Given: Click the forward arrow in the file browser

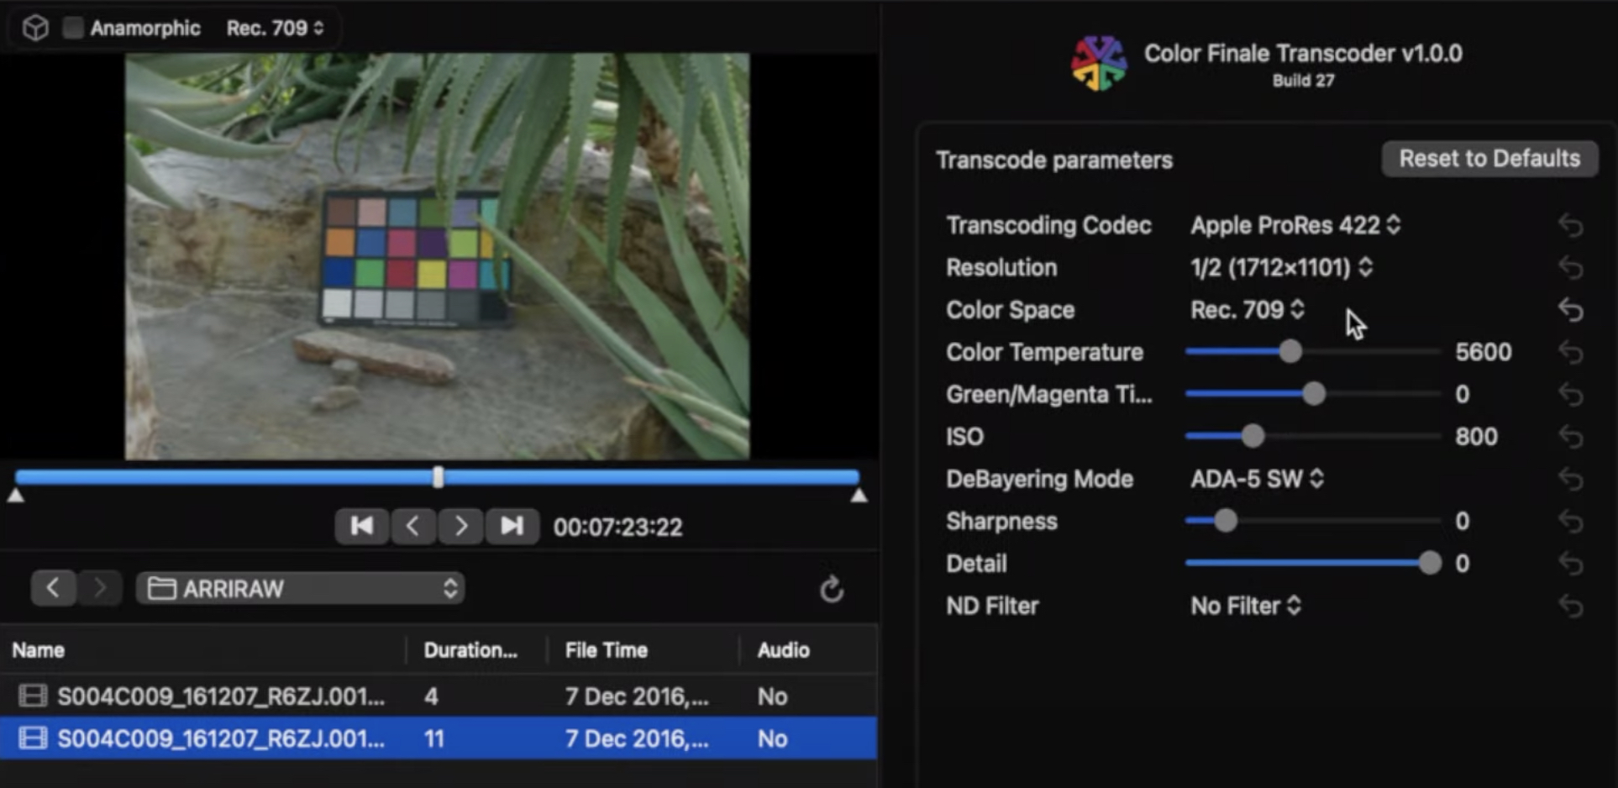Looking at the screenshot, I should [x=99, y=588].
